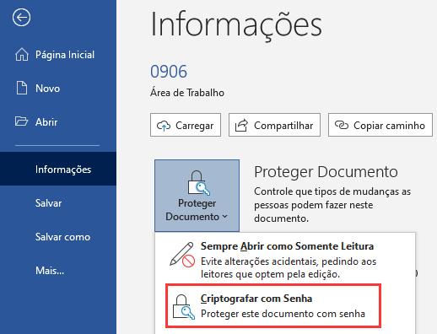437x334 pixels.
Task: Click the cloud upload icon on Carregar
Action: [x=164, y=126]
